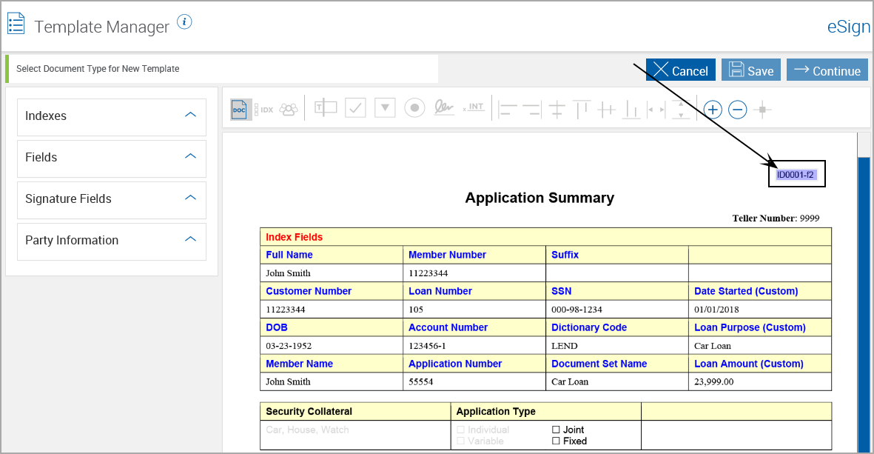
Task: Open the Fields section header
Action: (x=112, y=158)
